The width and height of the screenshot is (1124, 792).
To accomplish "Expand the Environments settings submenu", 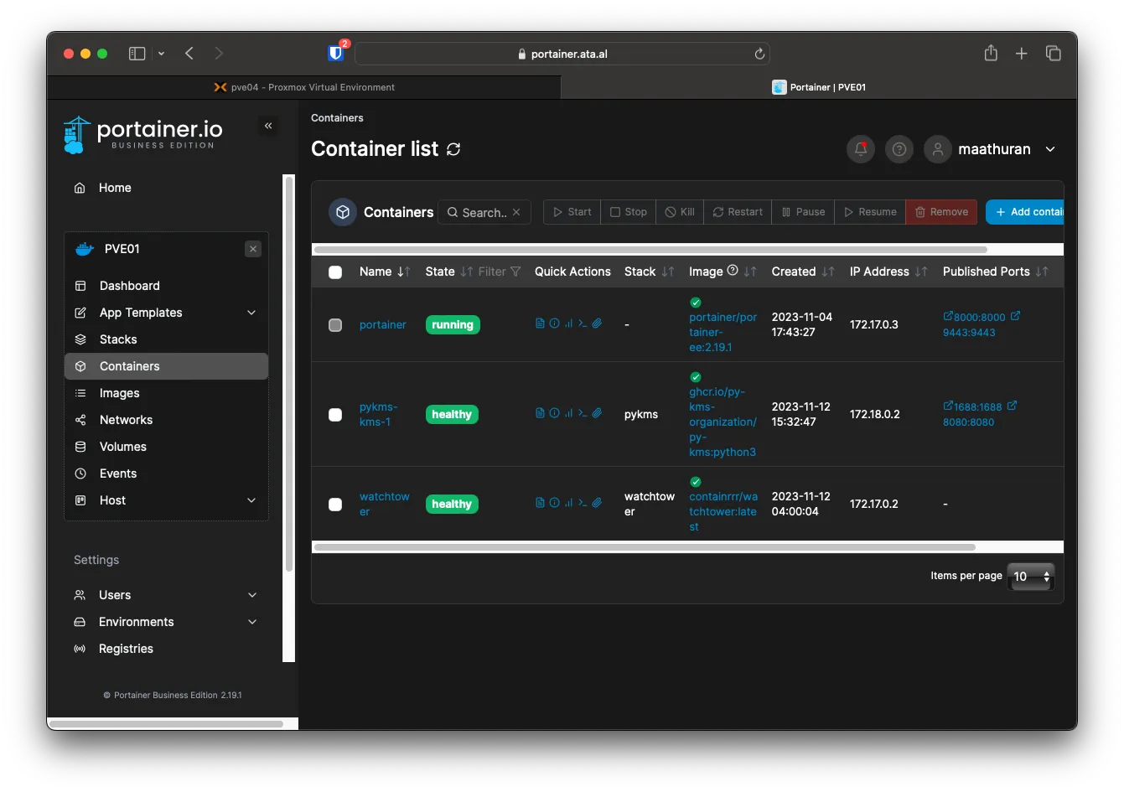I will 252,622.
